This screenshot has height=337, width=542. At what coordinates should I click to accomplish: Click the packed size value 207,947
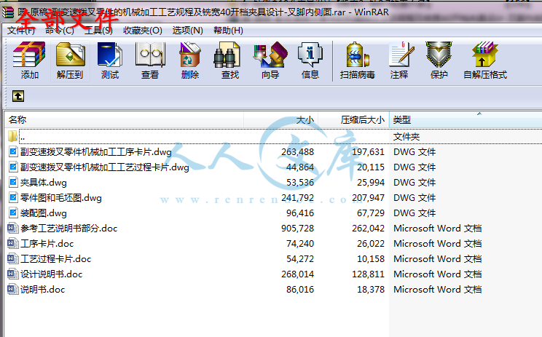click(368, 198)
